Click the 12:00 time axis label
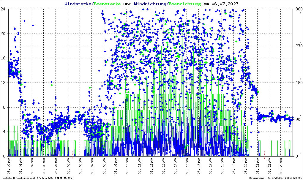The width and height of the screenshot is (303, 180). tap(151, 166)
